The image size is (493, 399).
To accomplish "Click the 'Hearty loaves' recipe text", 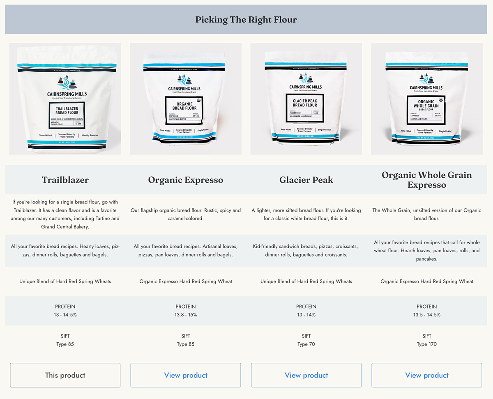I will coord(65,251).
